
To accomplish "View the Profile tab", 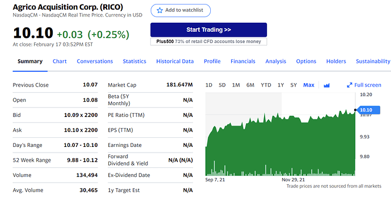I will [x=212, y=62].
